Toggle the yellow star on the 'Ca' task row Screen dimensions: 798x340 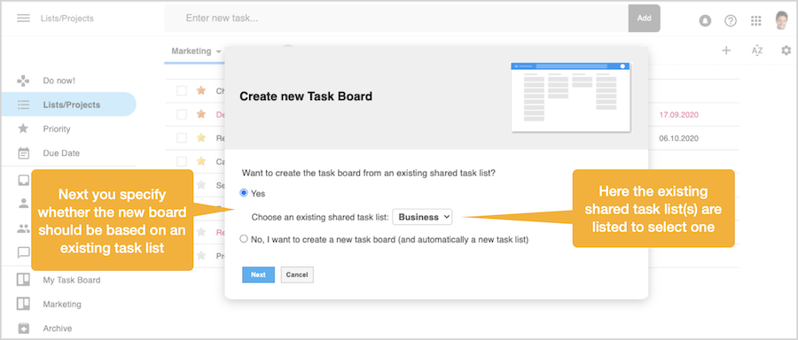click(x=201, y=161)
